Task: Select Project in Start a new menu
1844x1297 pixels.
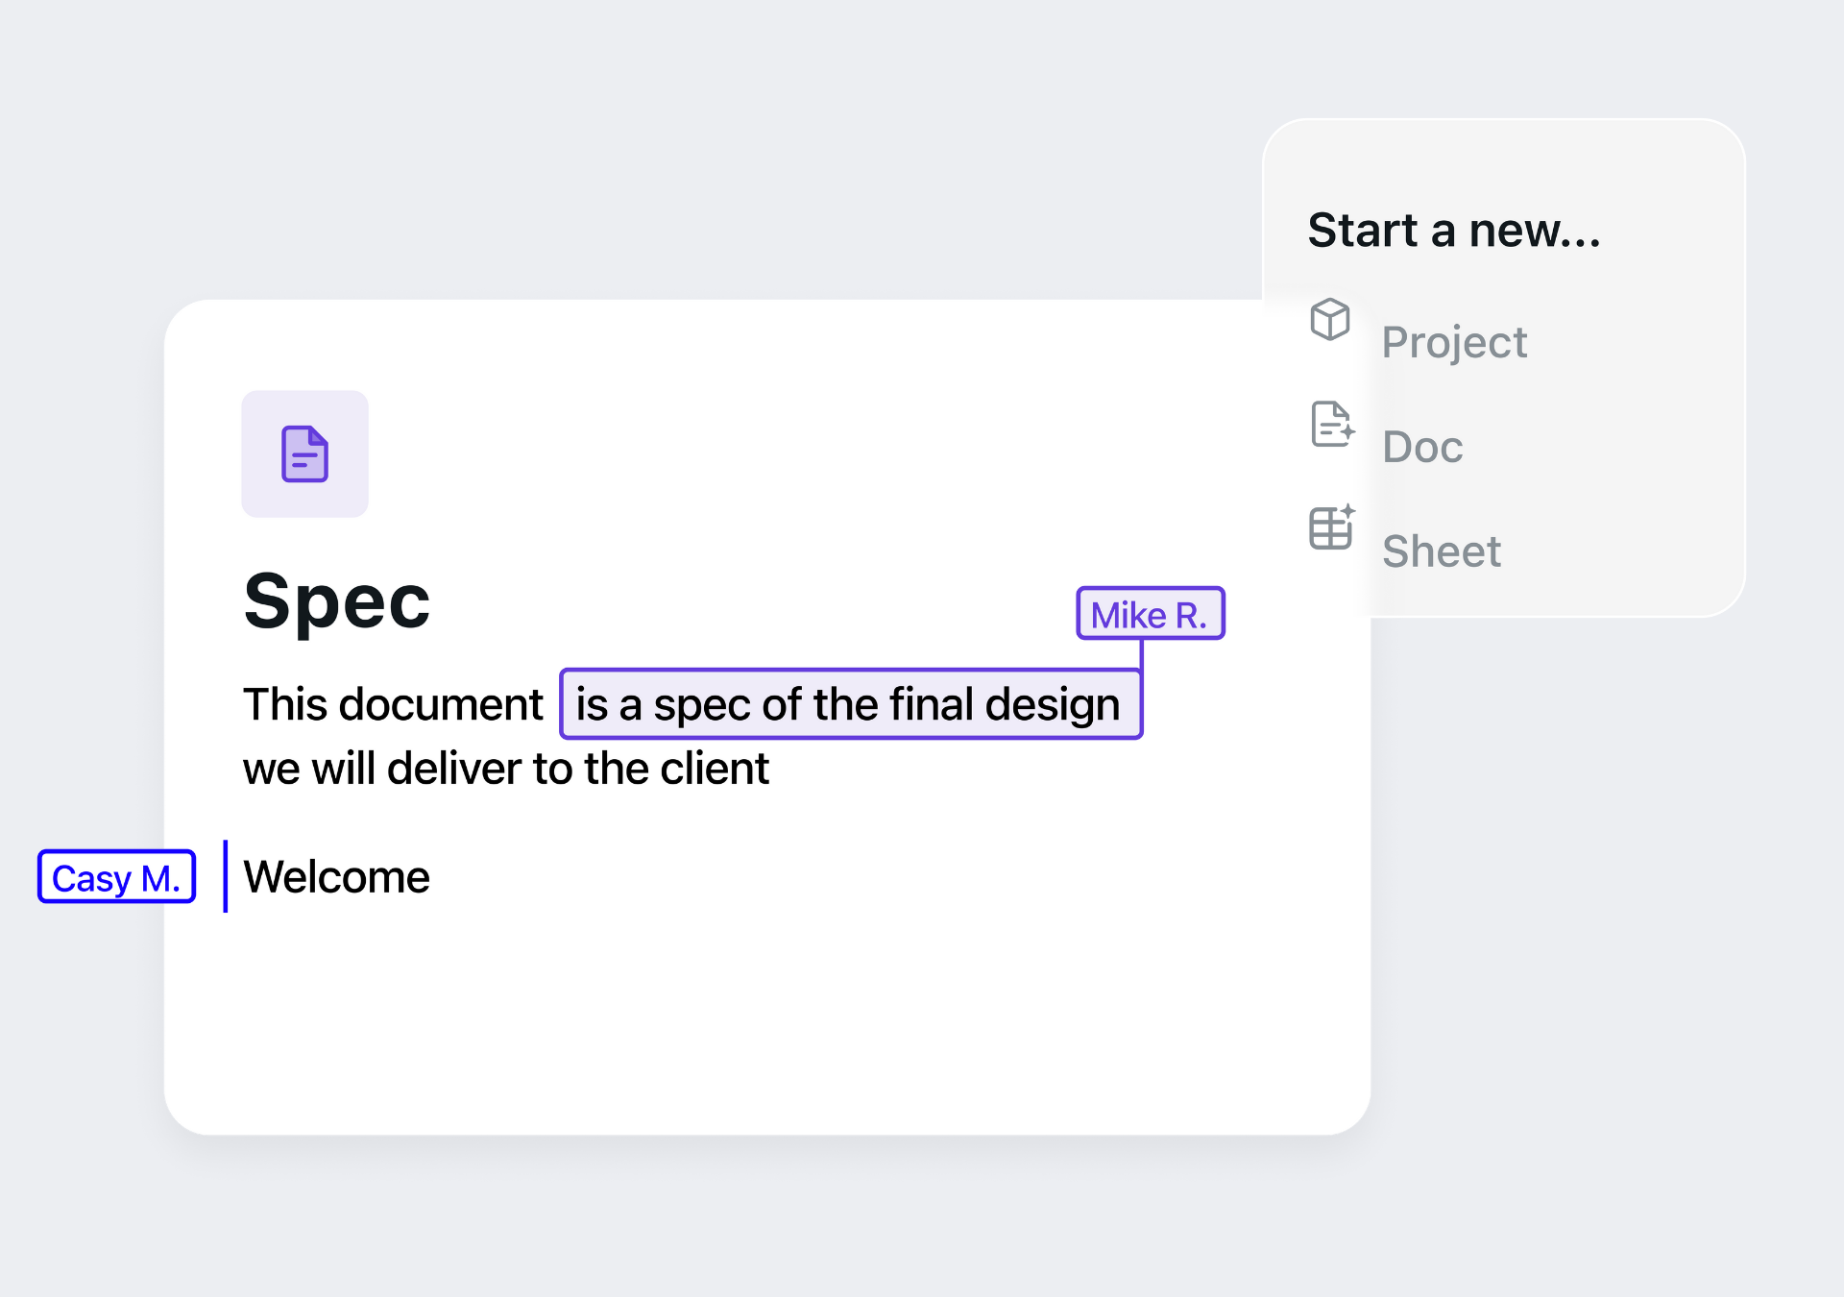Action: [x=1454, y=342]
